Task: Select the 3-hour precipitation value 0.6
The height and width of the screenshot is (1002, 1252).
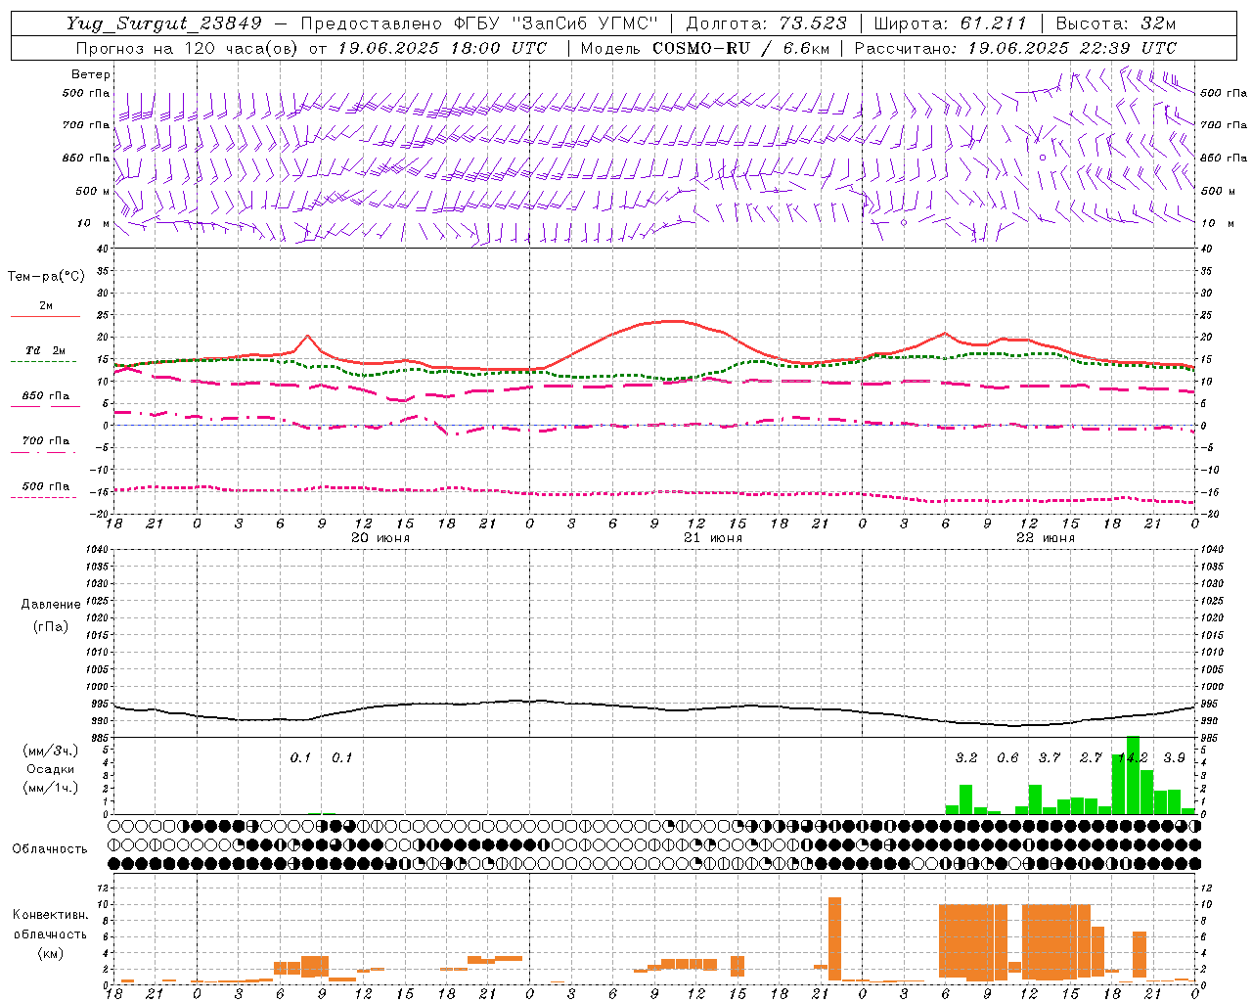Action: pyautogui.click(x=1007, y=757)
